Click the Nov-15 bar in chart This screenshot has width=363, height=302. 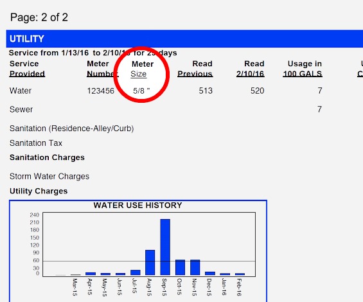coord(195,267)
